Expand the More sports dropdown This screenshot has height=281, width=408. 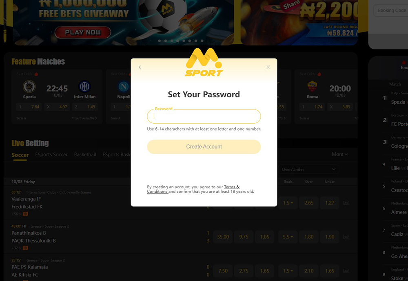(x=340, y=155)
